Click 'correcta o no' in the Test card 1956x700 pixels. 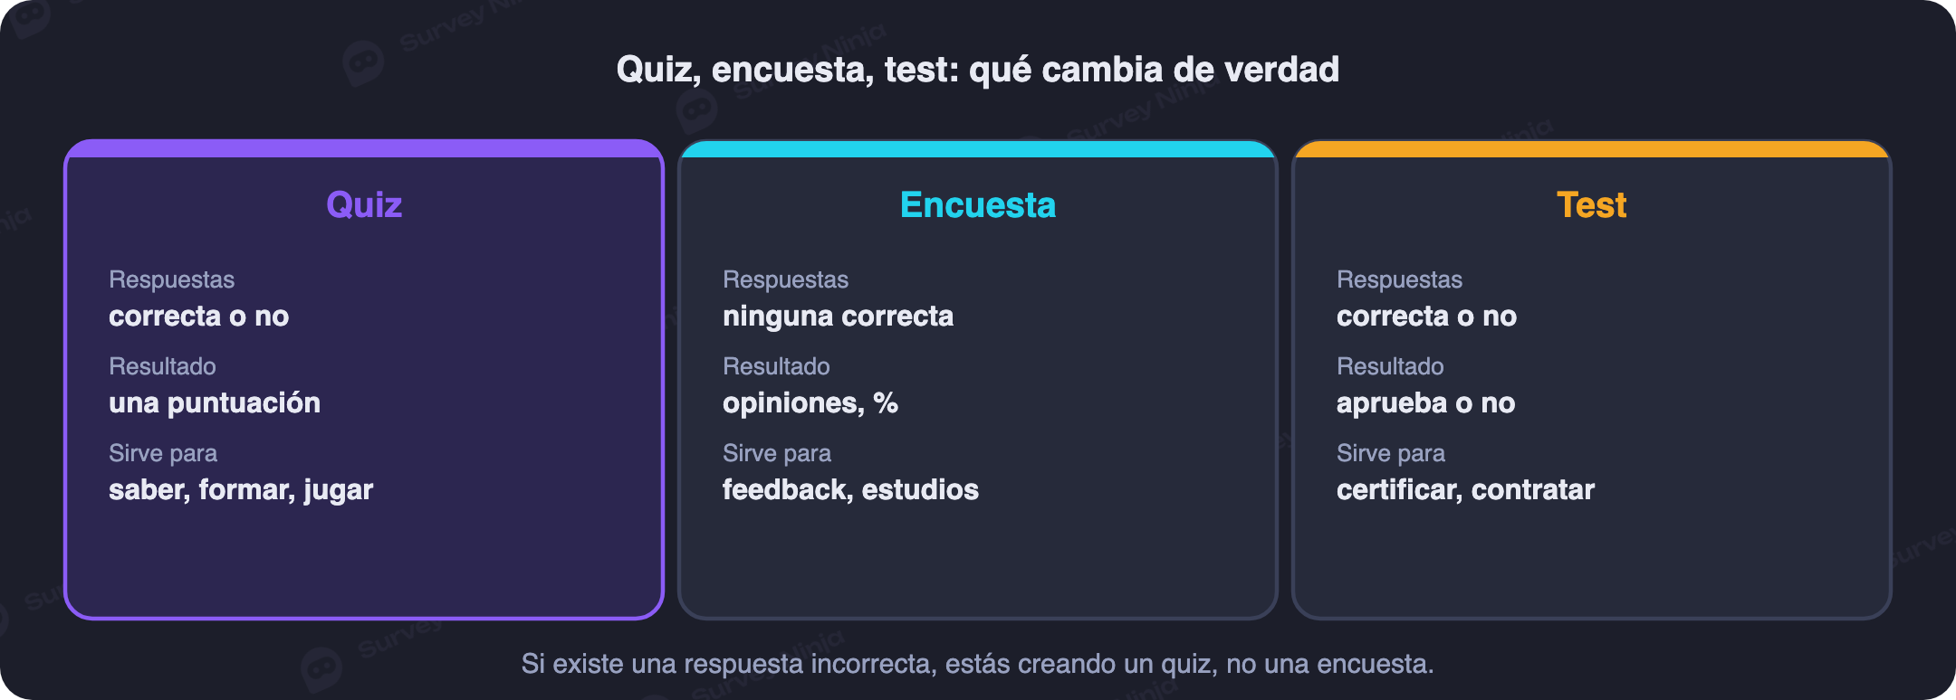(1426, 317)
